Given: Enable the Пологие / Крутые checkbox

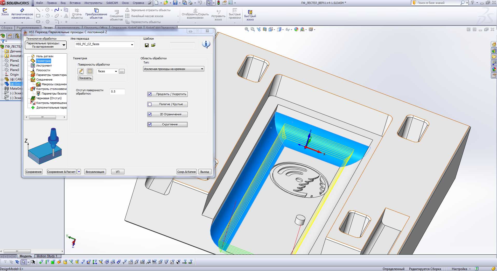Looking at the screenshot, I should click(x=150, y=104).
